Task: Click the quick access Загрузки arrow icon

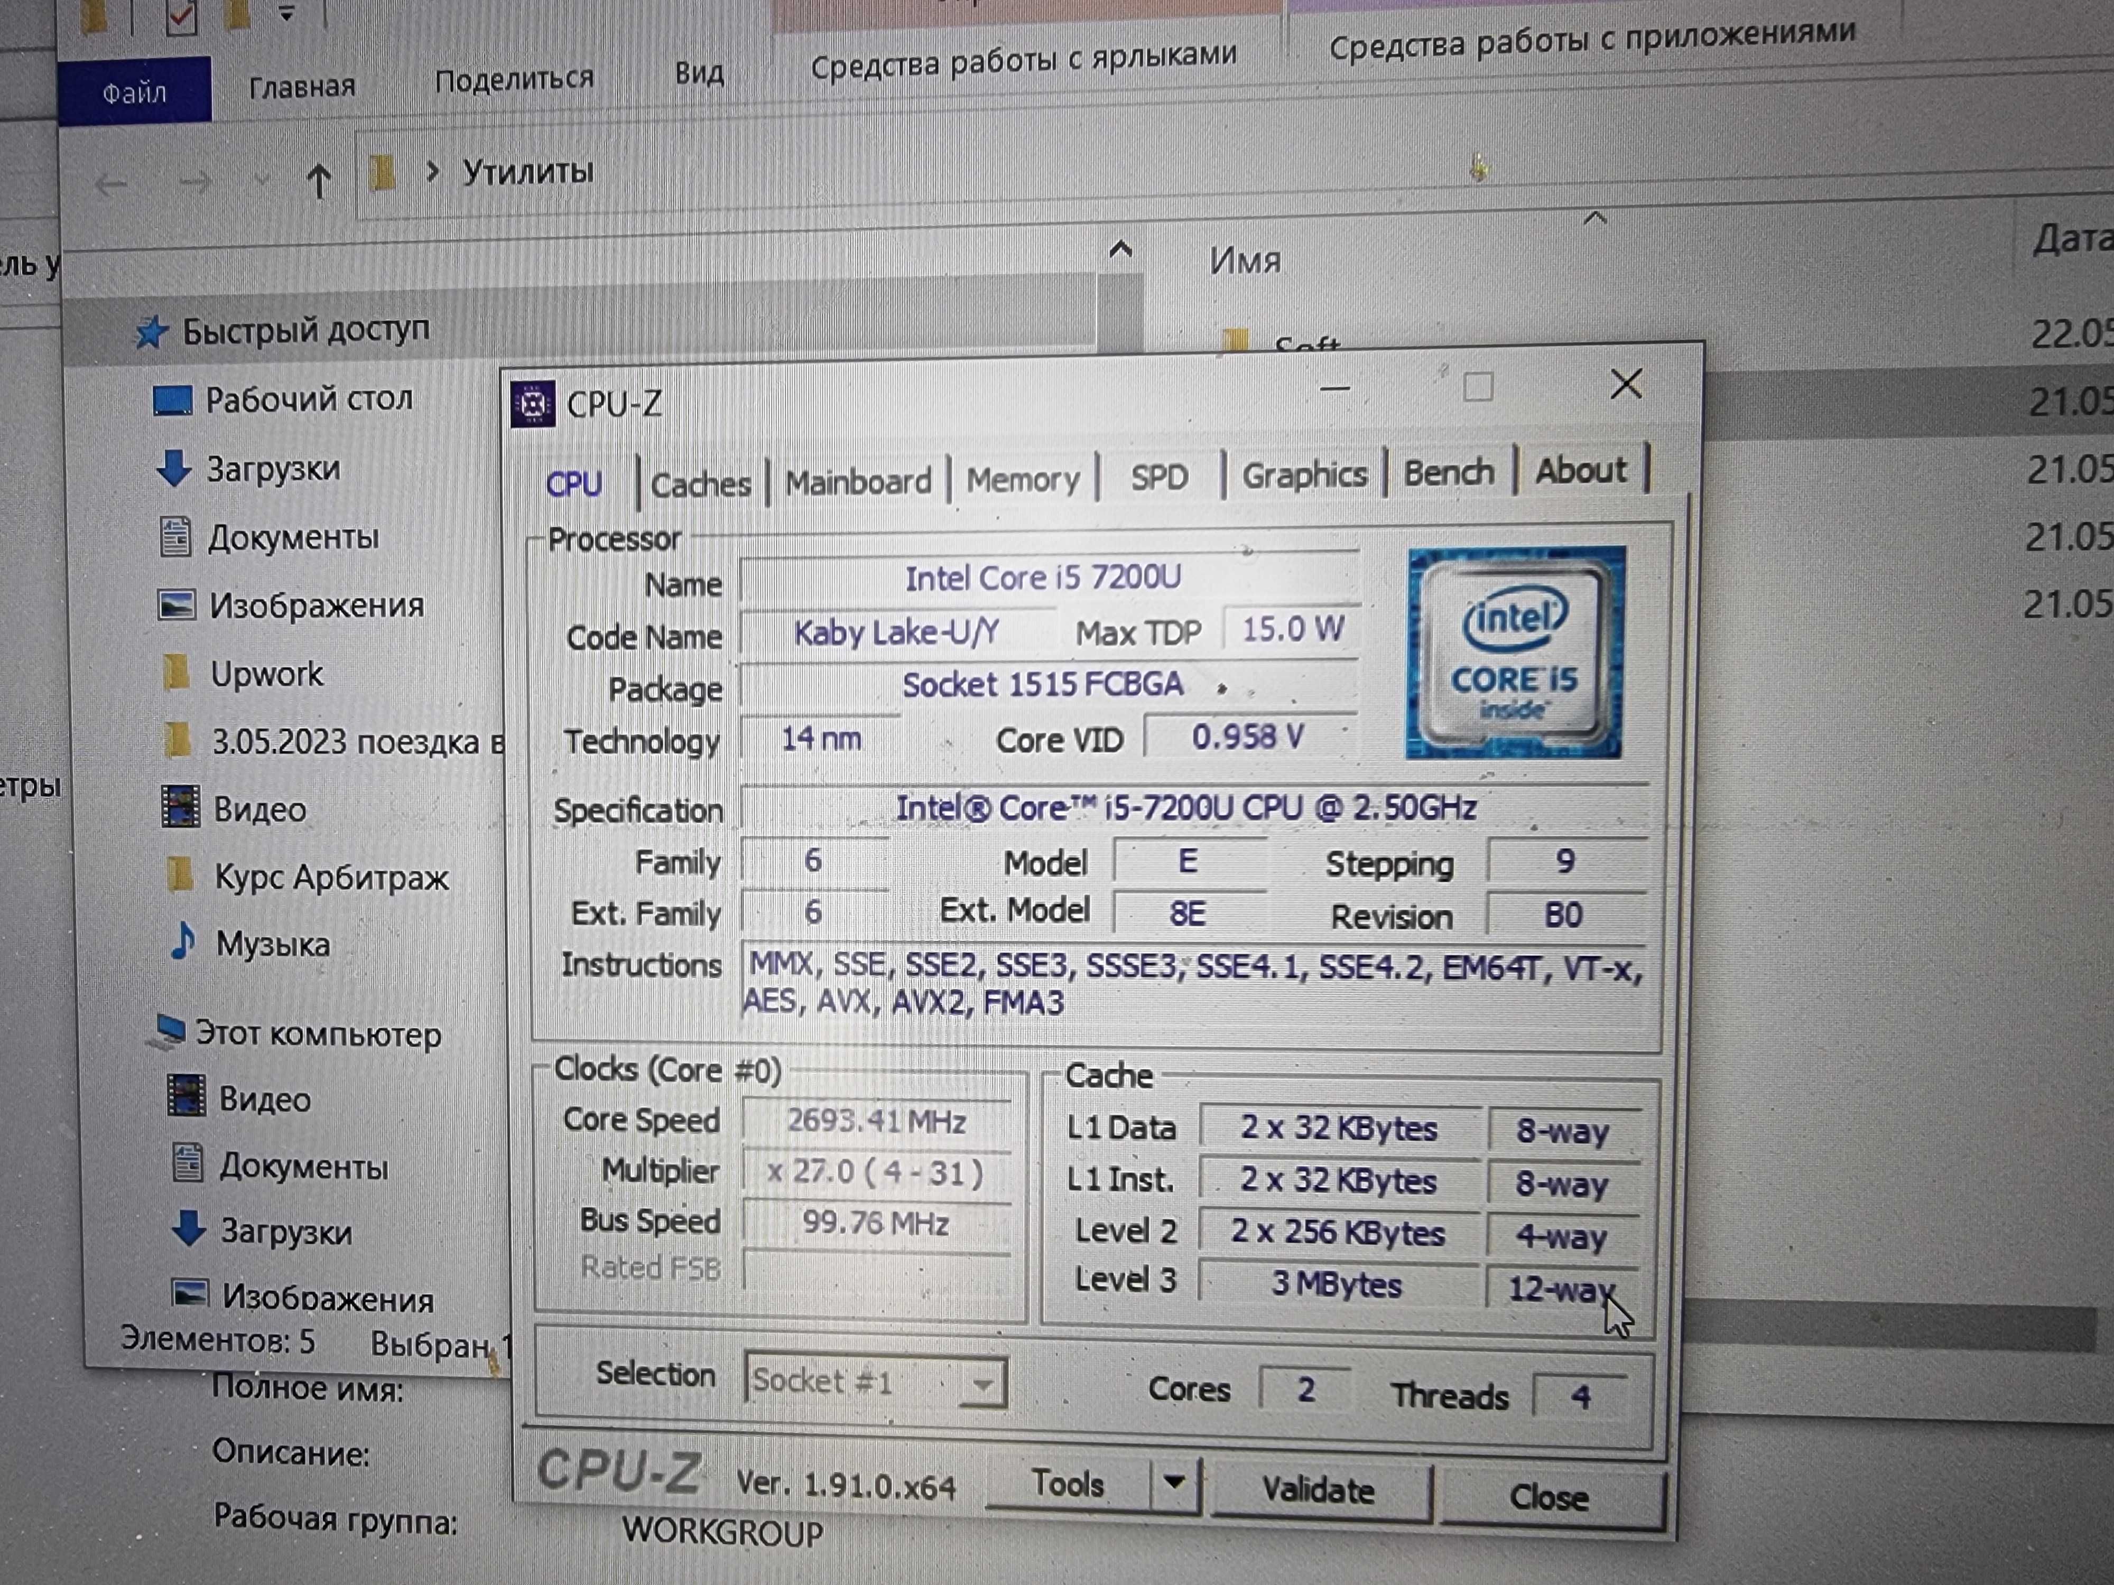Action: [174, 468]
